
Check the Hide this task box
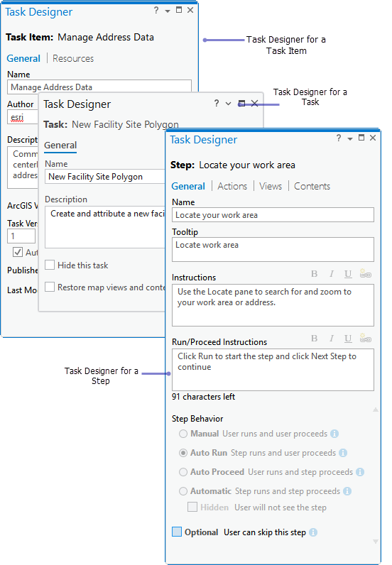click(x=50, y=265)
